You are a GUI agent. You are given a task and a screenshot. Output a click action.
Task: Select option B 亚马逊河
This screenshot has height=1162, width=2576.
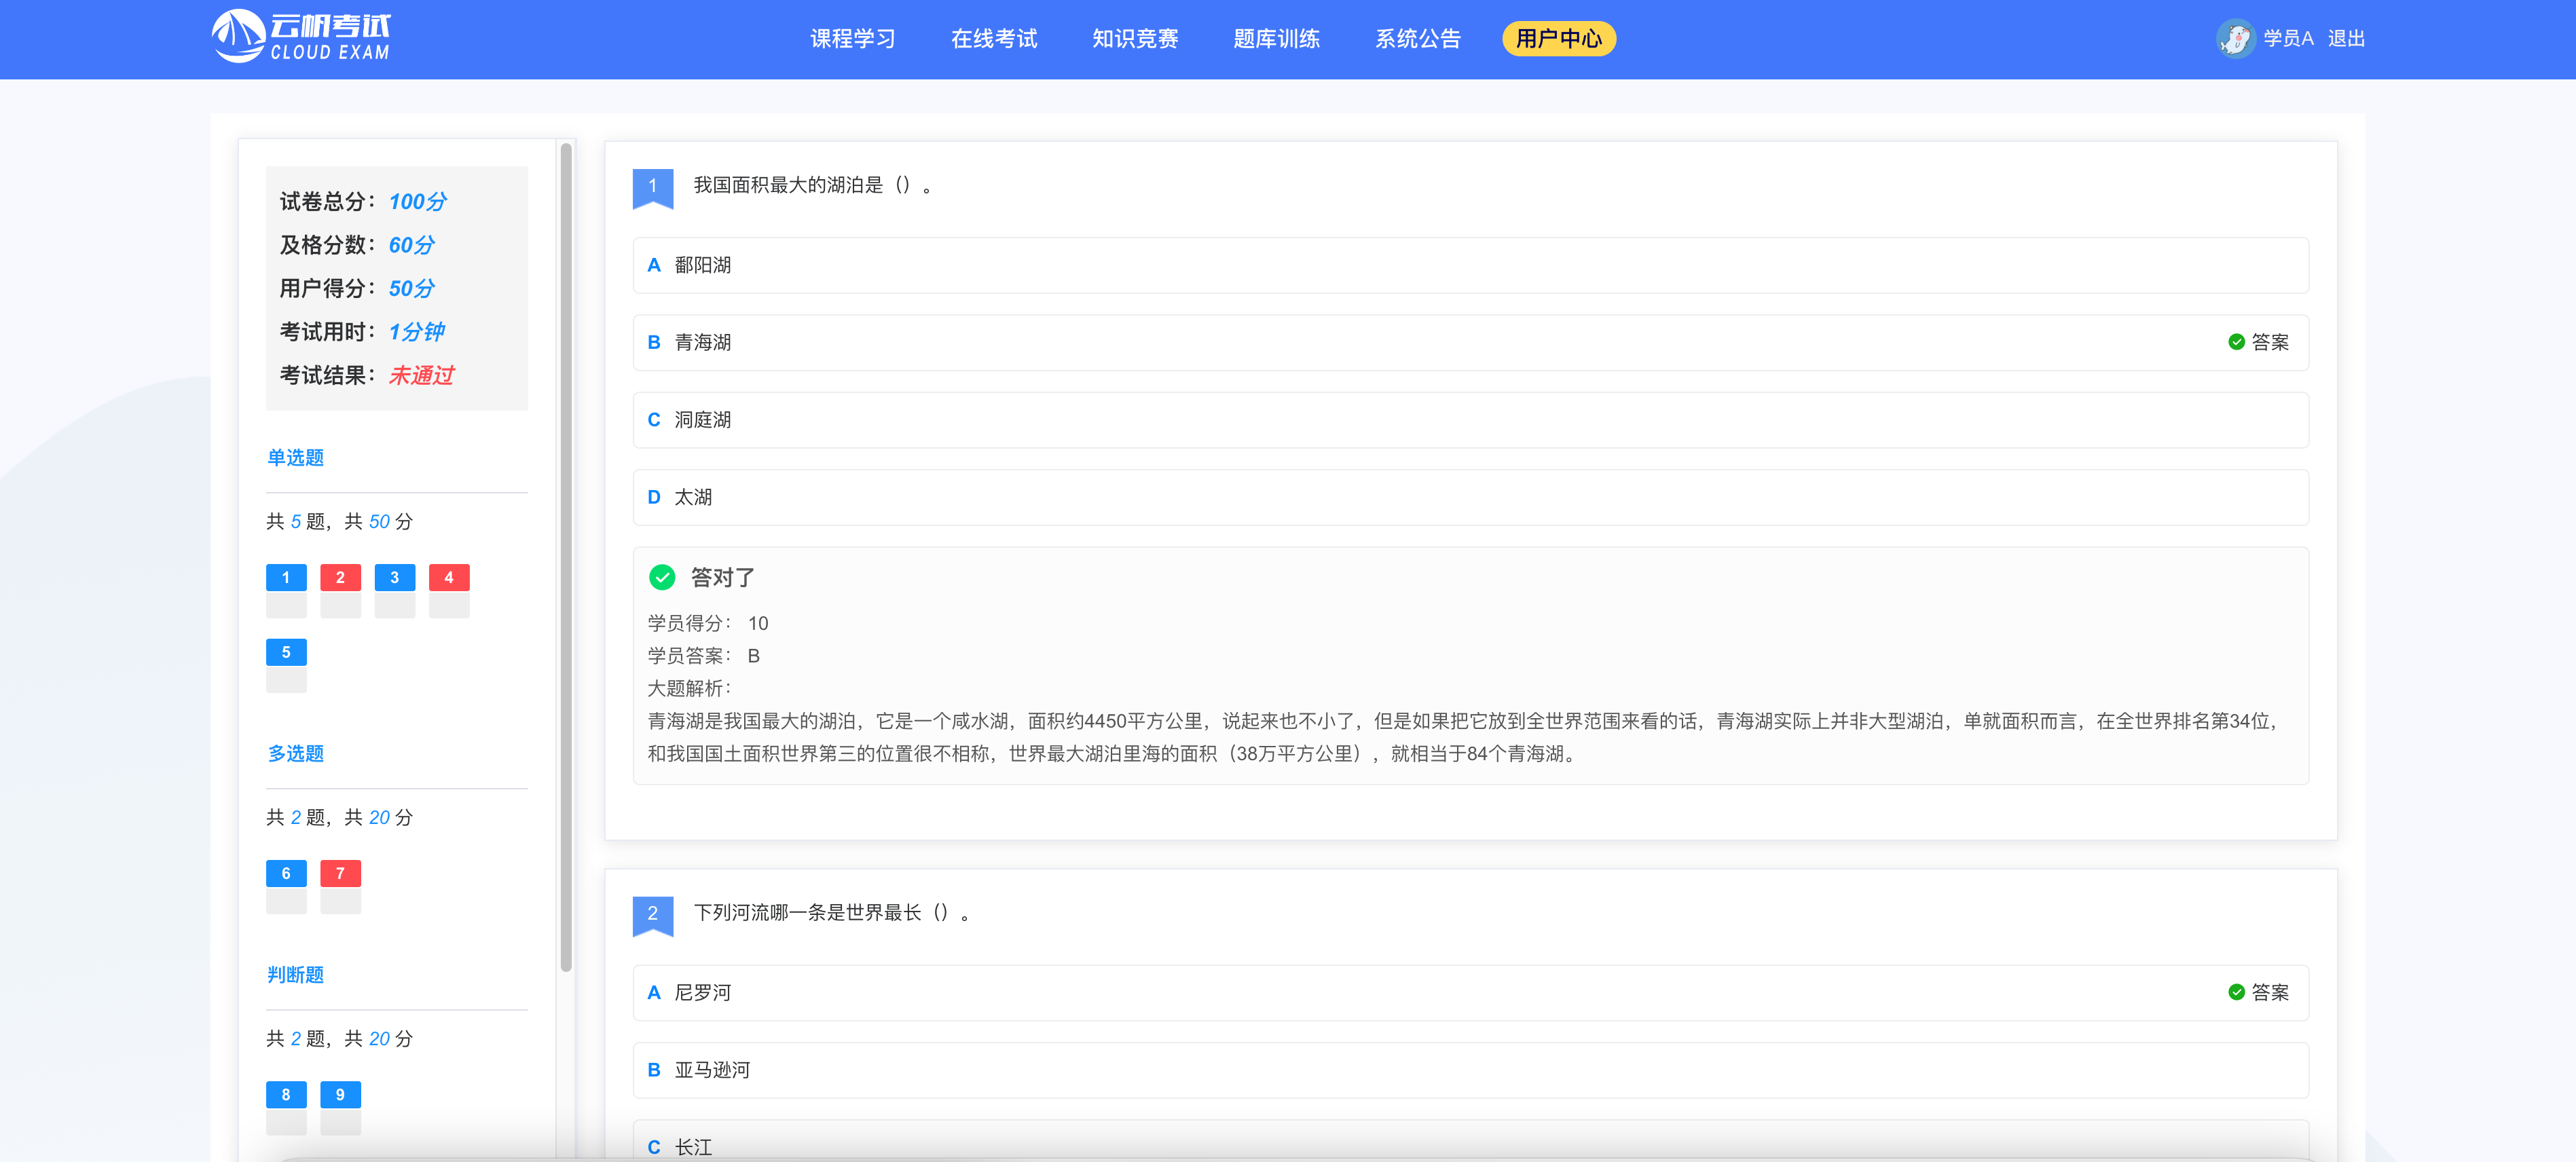1470,1070
